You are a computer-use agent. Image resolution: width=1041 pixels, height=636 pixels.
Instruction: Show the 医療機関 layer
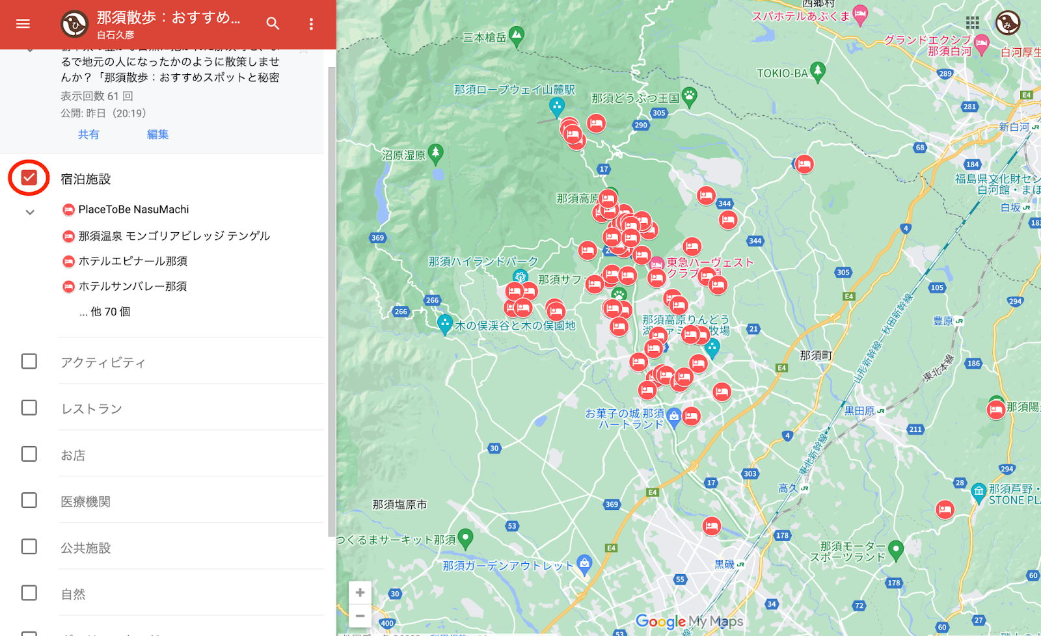click(29, 500)
